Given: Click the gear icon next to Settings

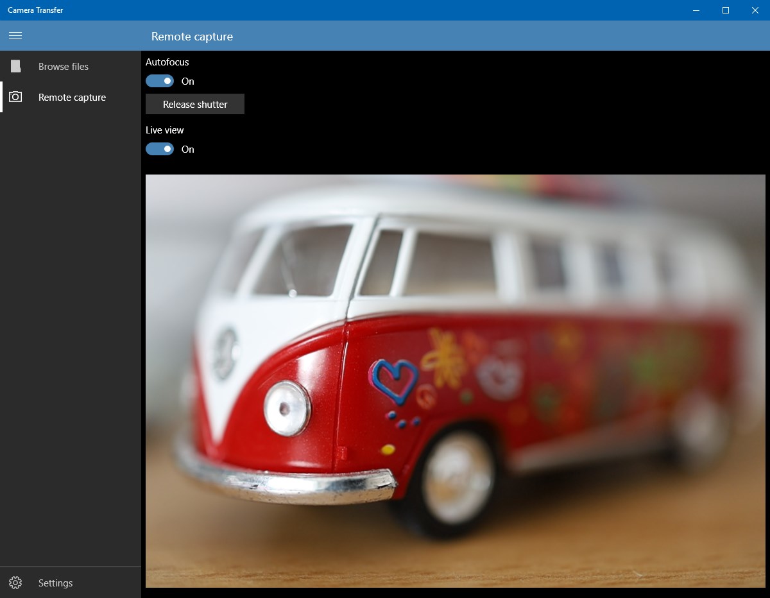Looking at the screenshot, I should pos(15,583).
